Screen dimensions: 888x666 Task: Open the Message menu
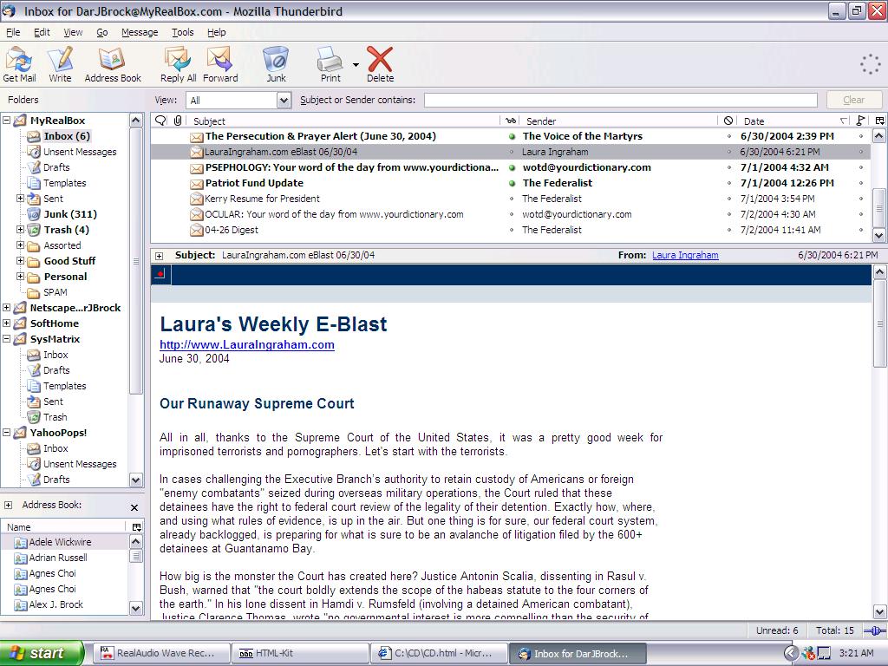tap(140, 32)
